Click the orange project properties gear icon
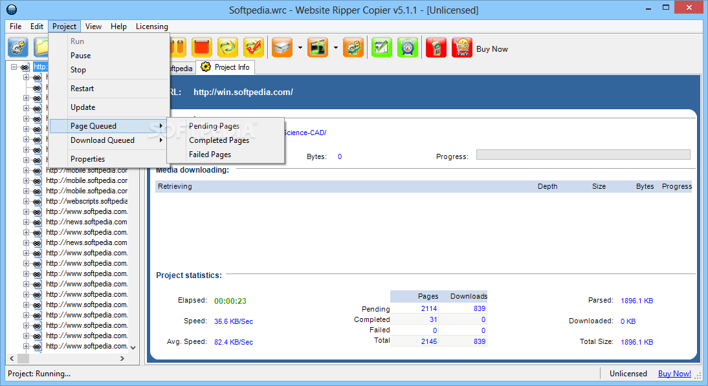This screenshot has height=386, width=708. click(x=353, y=47)
